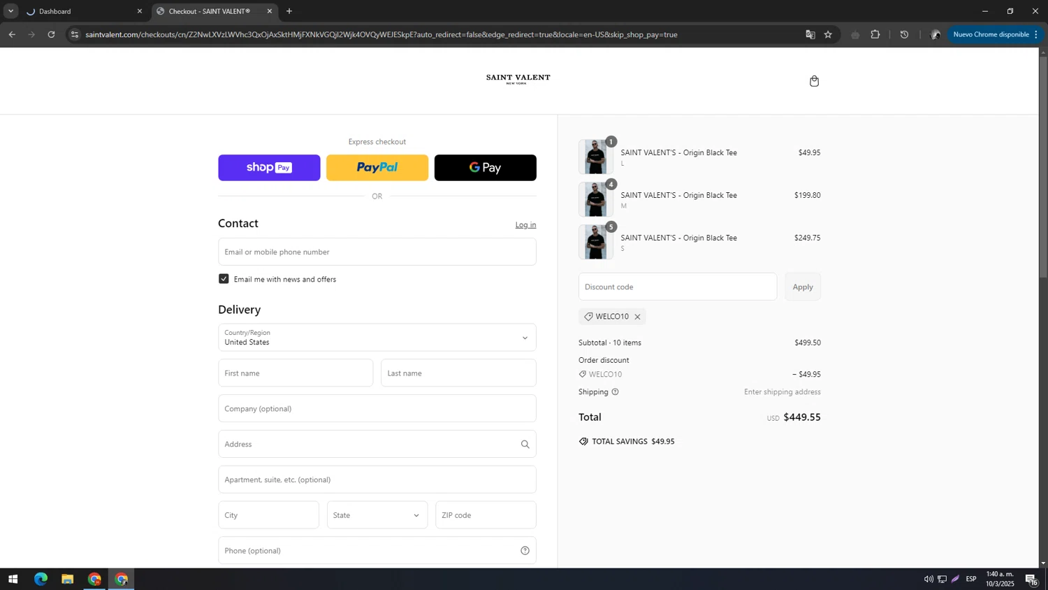Expand the Country/Region dropdown

click(377, 338)
